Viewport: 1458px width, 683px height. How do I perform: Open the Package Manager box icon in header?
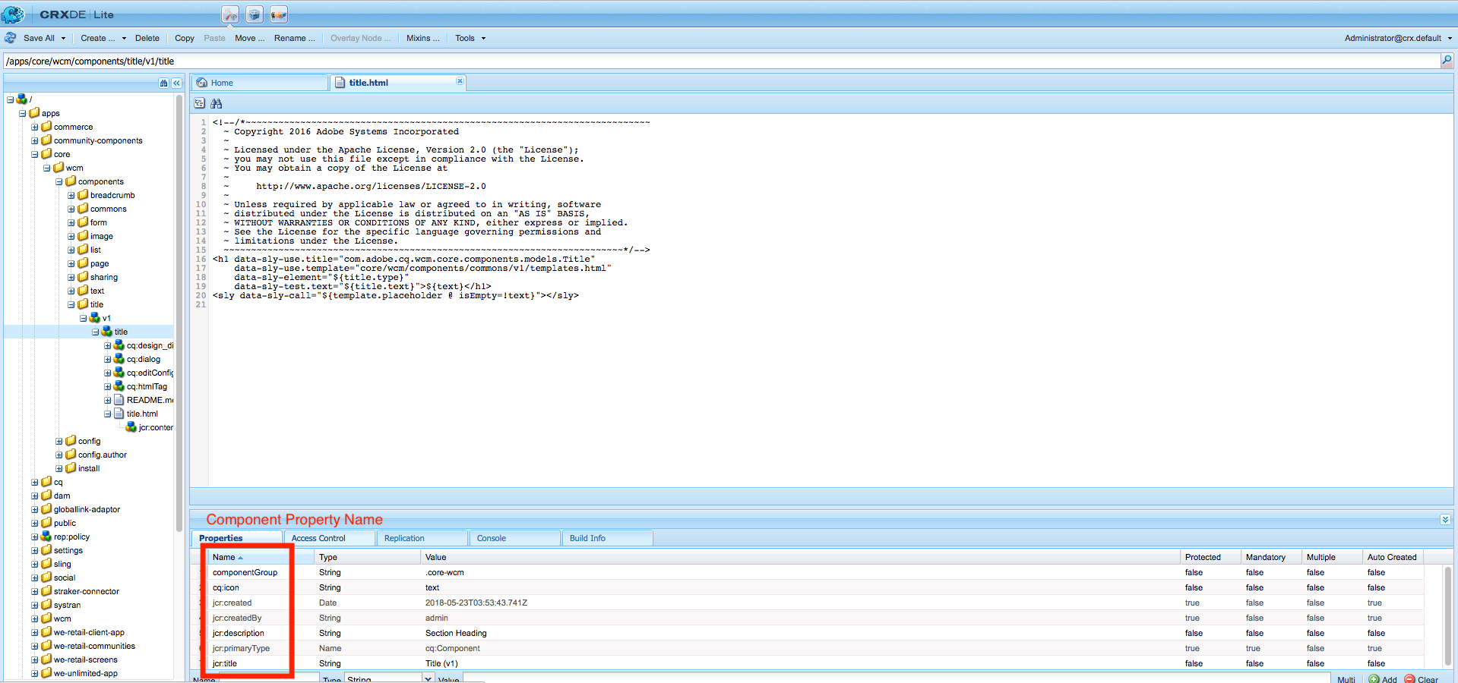tap(255, 14)
